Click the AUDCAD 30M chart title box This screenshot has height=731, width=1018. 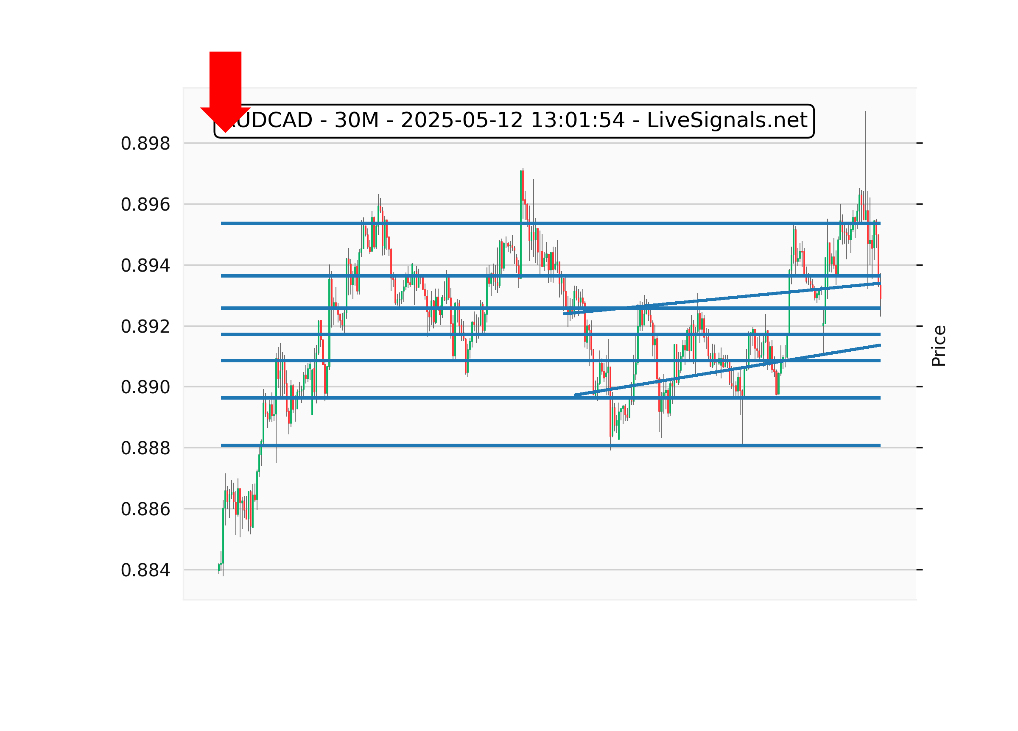515,121
